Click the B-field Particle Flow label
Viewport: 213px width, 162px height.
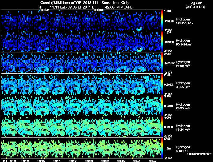pos(199,154)
